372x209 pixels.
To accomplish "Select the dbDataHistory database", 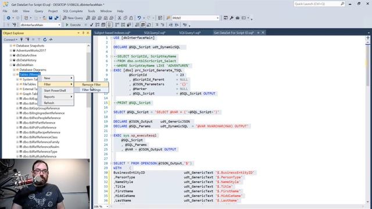I will 26,60.
